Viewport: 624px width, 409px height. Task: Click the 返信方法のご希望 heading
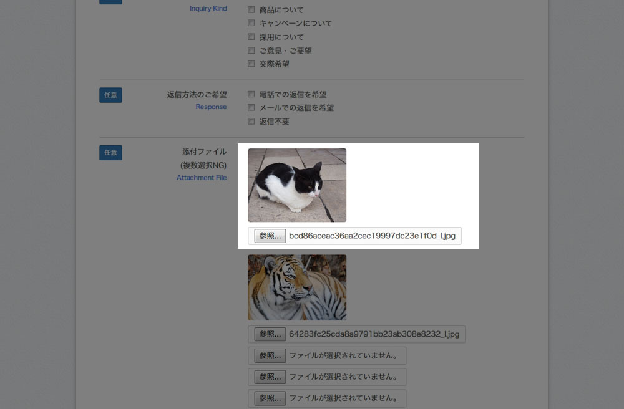point(197,95)
